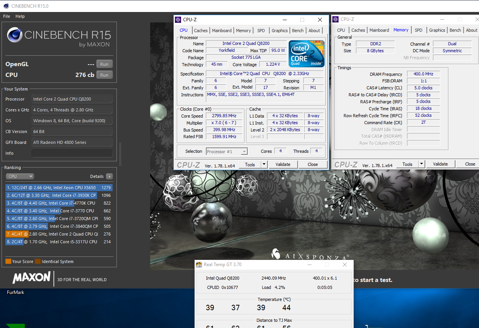Switch to Graphics tab in first CPU-Z

pyautogui.click(x=279, y=31)
